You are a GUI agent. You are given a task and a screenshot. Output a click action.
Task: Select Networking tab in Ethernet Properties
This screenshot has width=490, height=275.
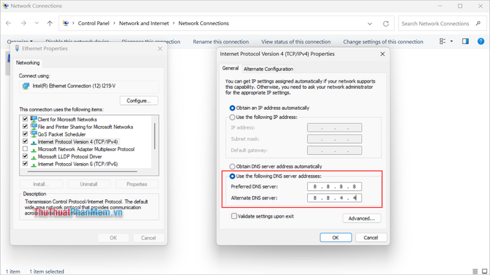28,62
